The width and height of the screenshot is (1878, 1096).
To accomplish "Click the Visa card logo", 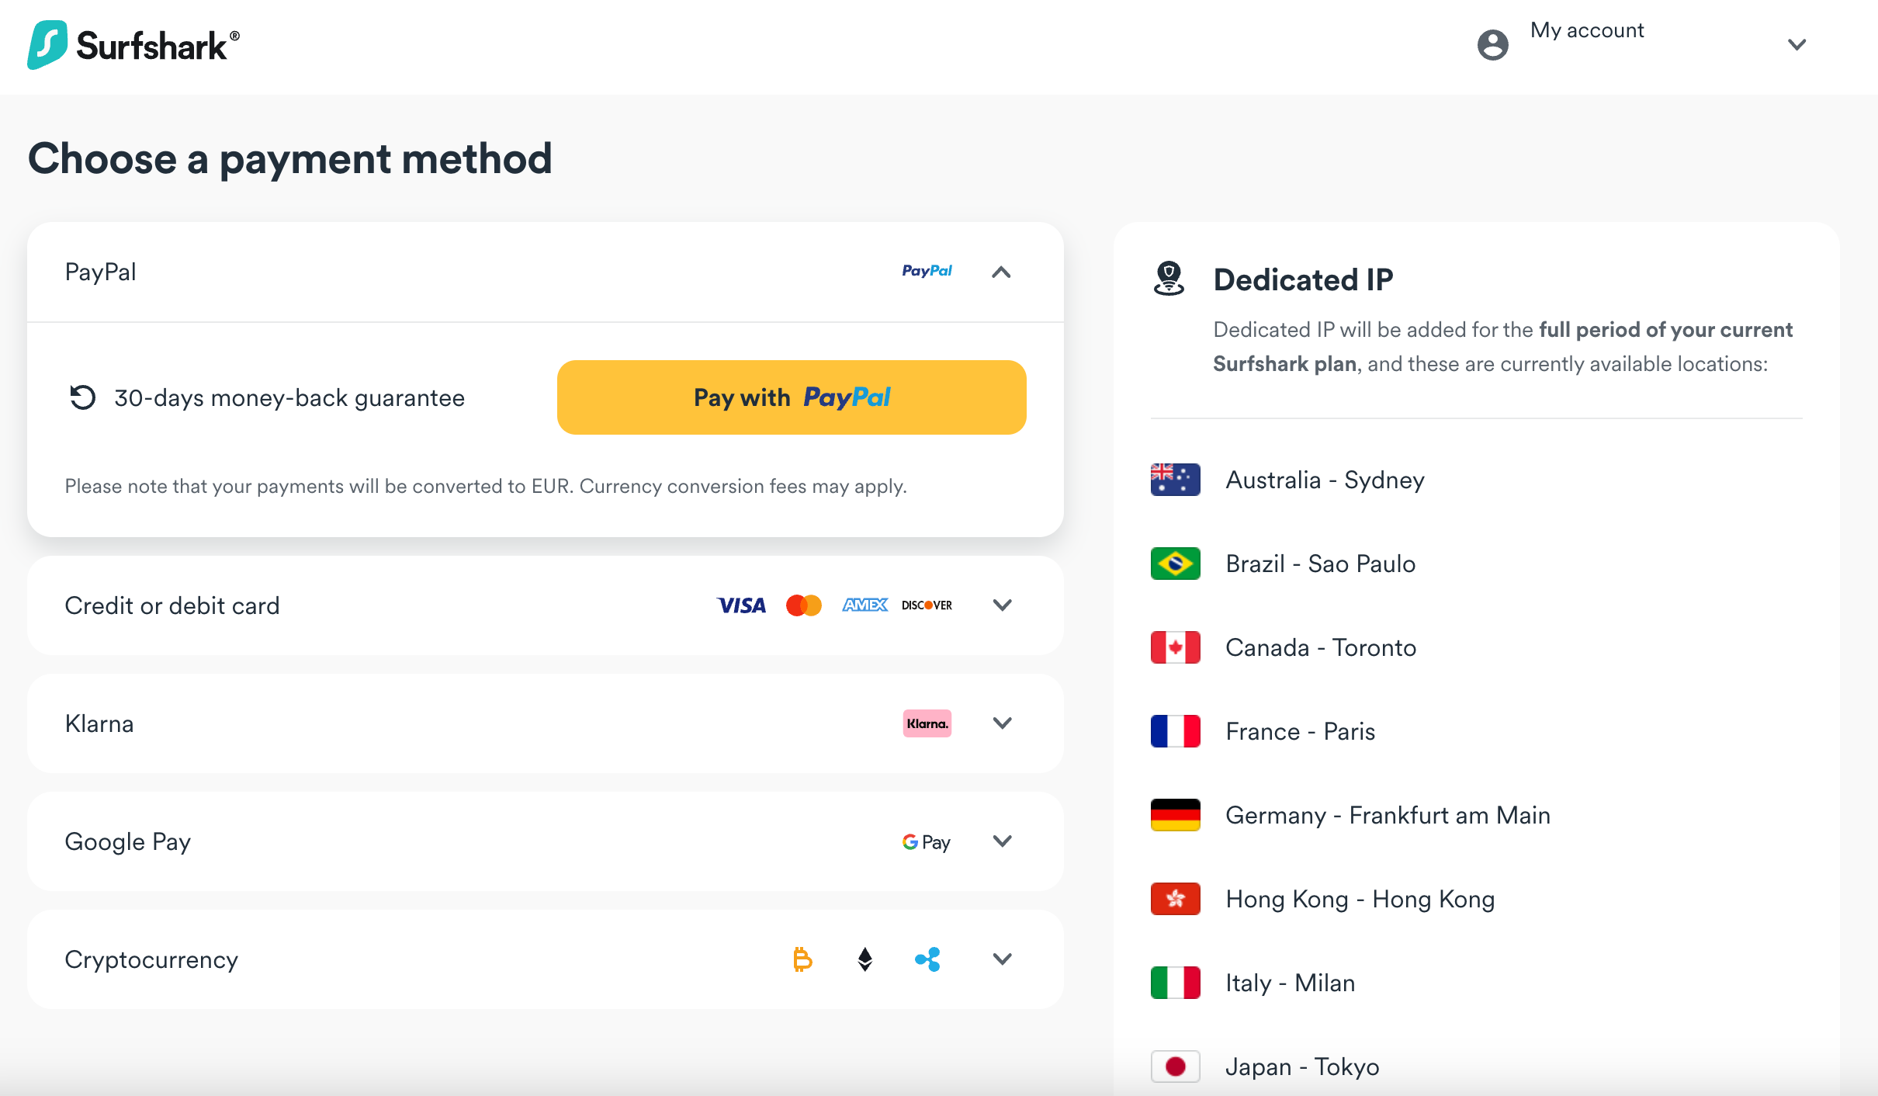I will tap(741, 605).
